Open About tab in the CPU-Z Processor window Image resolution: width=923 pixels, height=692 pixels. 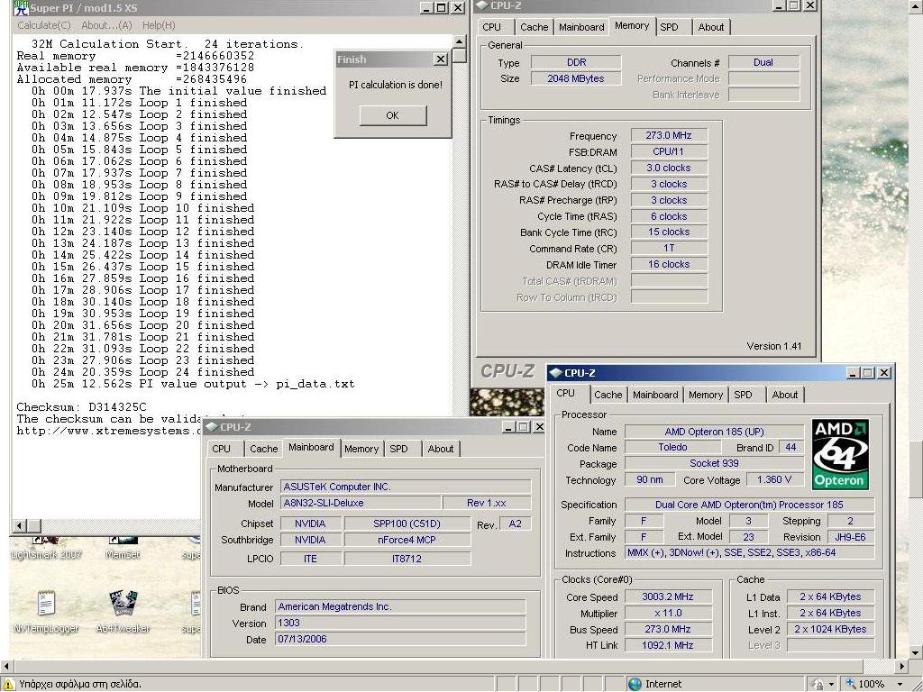(785, 395)
